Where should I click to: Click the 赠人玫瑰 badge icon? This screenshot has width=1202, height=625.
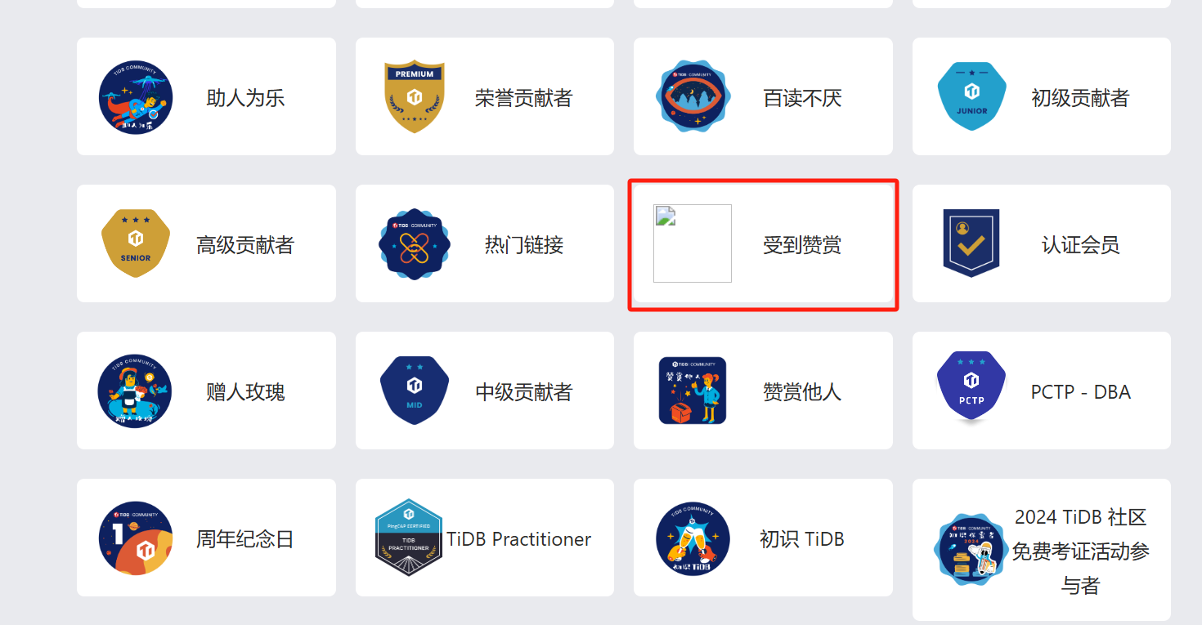pyautogui.click(x=136, y=391)
